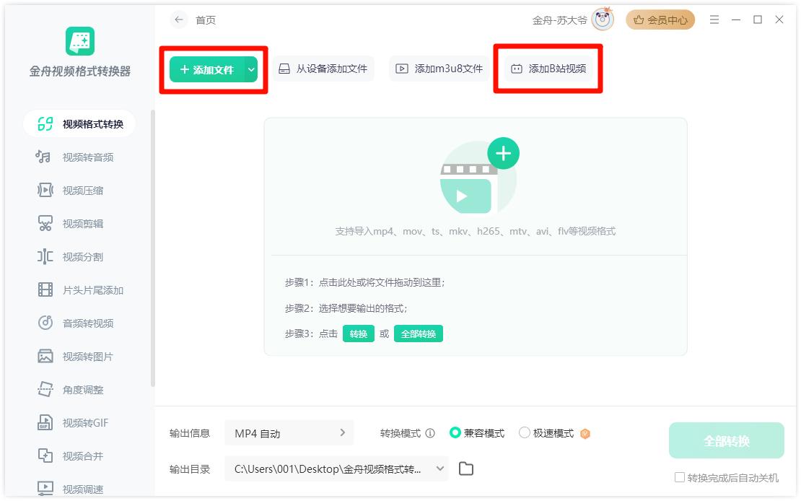Expand the 添加文件 dropdown arrow
The image size is (801, 501).
(x=251, y=69)
